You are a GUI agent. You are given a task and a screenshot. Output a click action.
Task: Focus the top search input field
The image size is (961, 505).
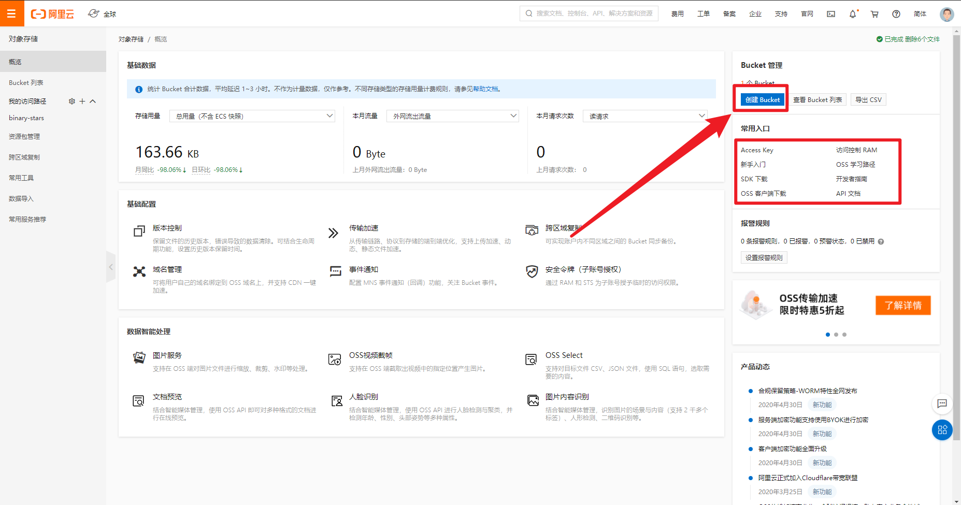(x=589, y=13)
